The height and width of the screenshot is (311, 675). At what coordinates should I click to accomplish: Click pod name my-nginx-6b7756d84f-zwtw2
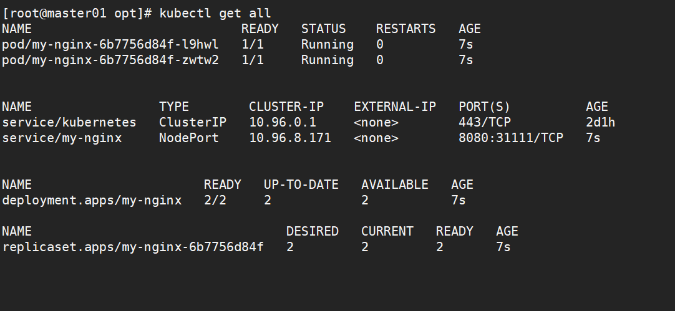110,60
